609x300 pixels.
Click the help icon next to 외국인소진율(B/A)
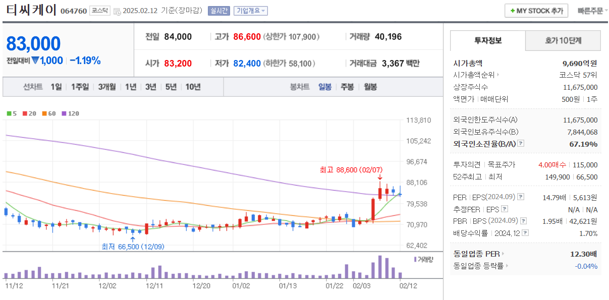[x=521, y=144]
